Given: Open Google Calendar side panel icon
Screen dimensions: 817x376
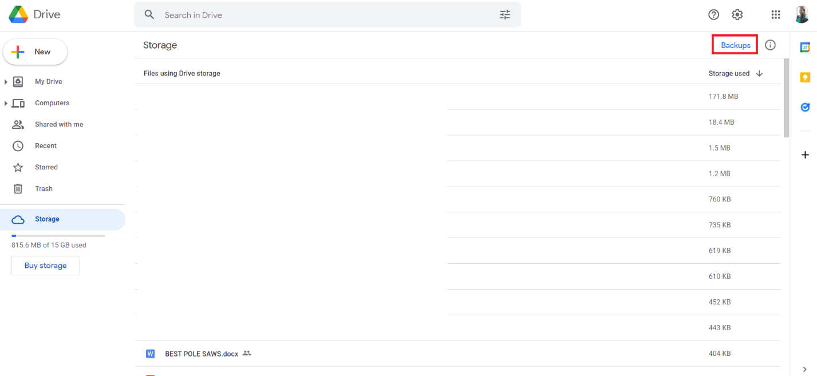Looking at the screenshot, I should (805, 48).
